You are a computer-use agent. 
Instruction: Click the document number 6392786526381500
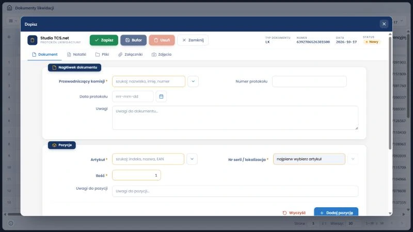[313, 42]
